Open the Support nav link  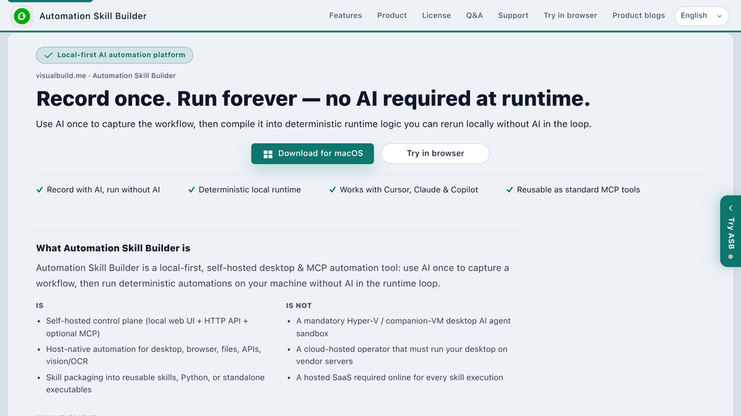[x=513, y=15]
